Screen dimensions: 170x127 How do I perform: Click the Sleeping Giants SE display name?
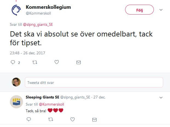click(x=42, y=97)
